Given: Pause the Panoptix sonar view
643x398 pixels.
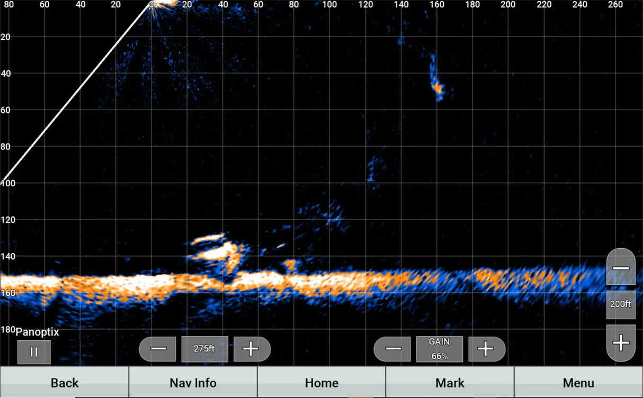Looking at the screenshot, I should [34, 351].
